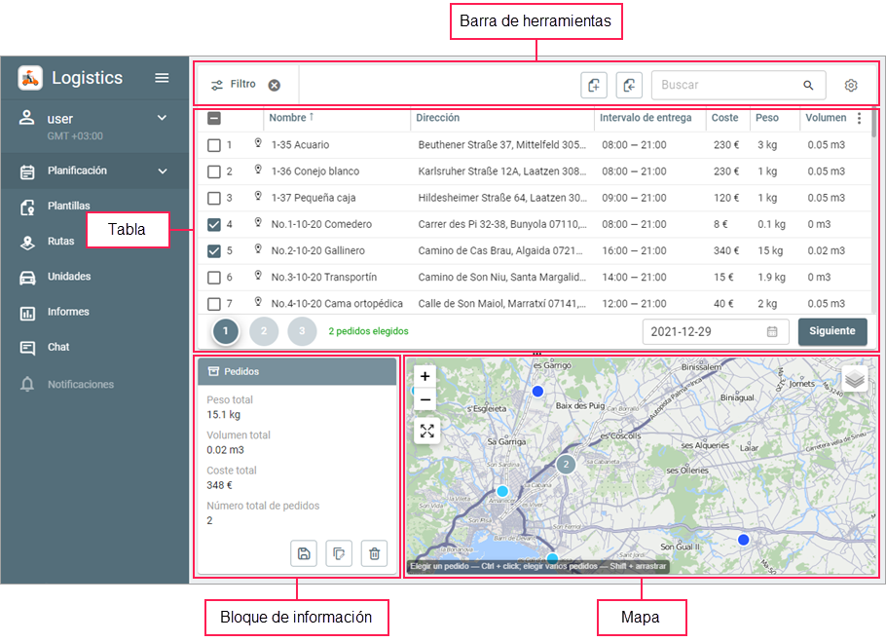Open table settings gear icon
886x642 pixels.
850,86
